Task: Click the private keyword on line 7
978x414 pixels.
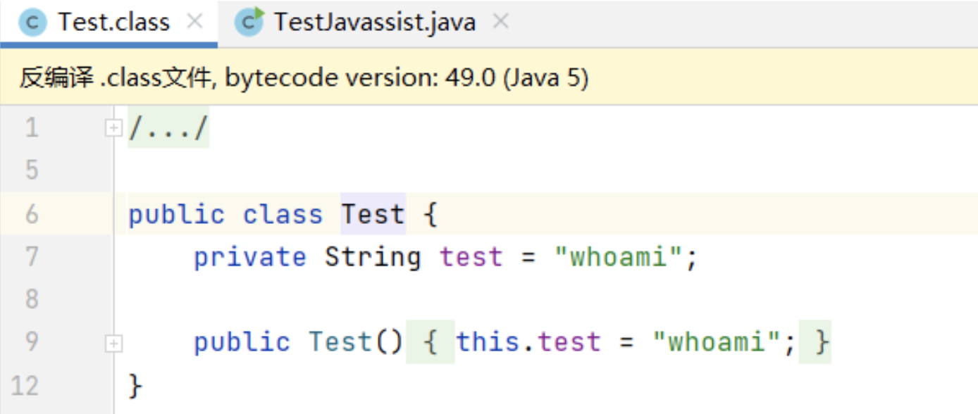Action: tap(250, 257)
